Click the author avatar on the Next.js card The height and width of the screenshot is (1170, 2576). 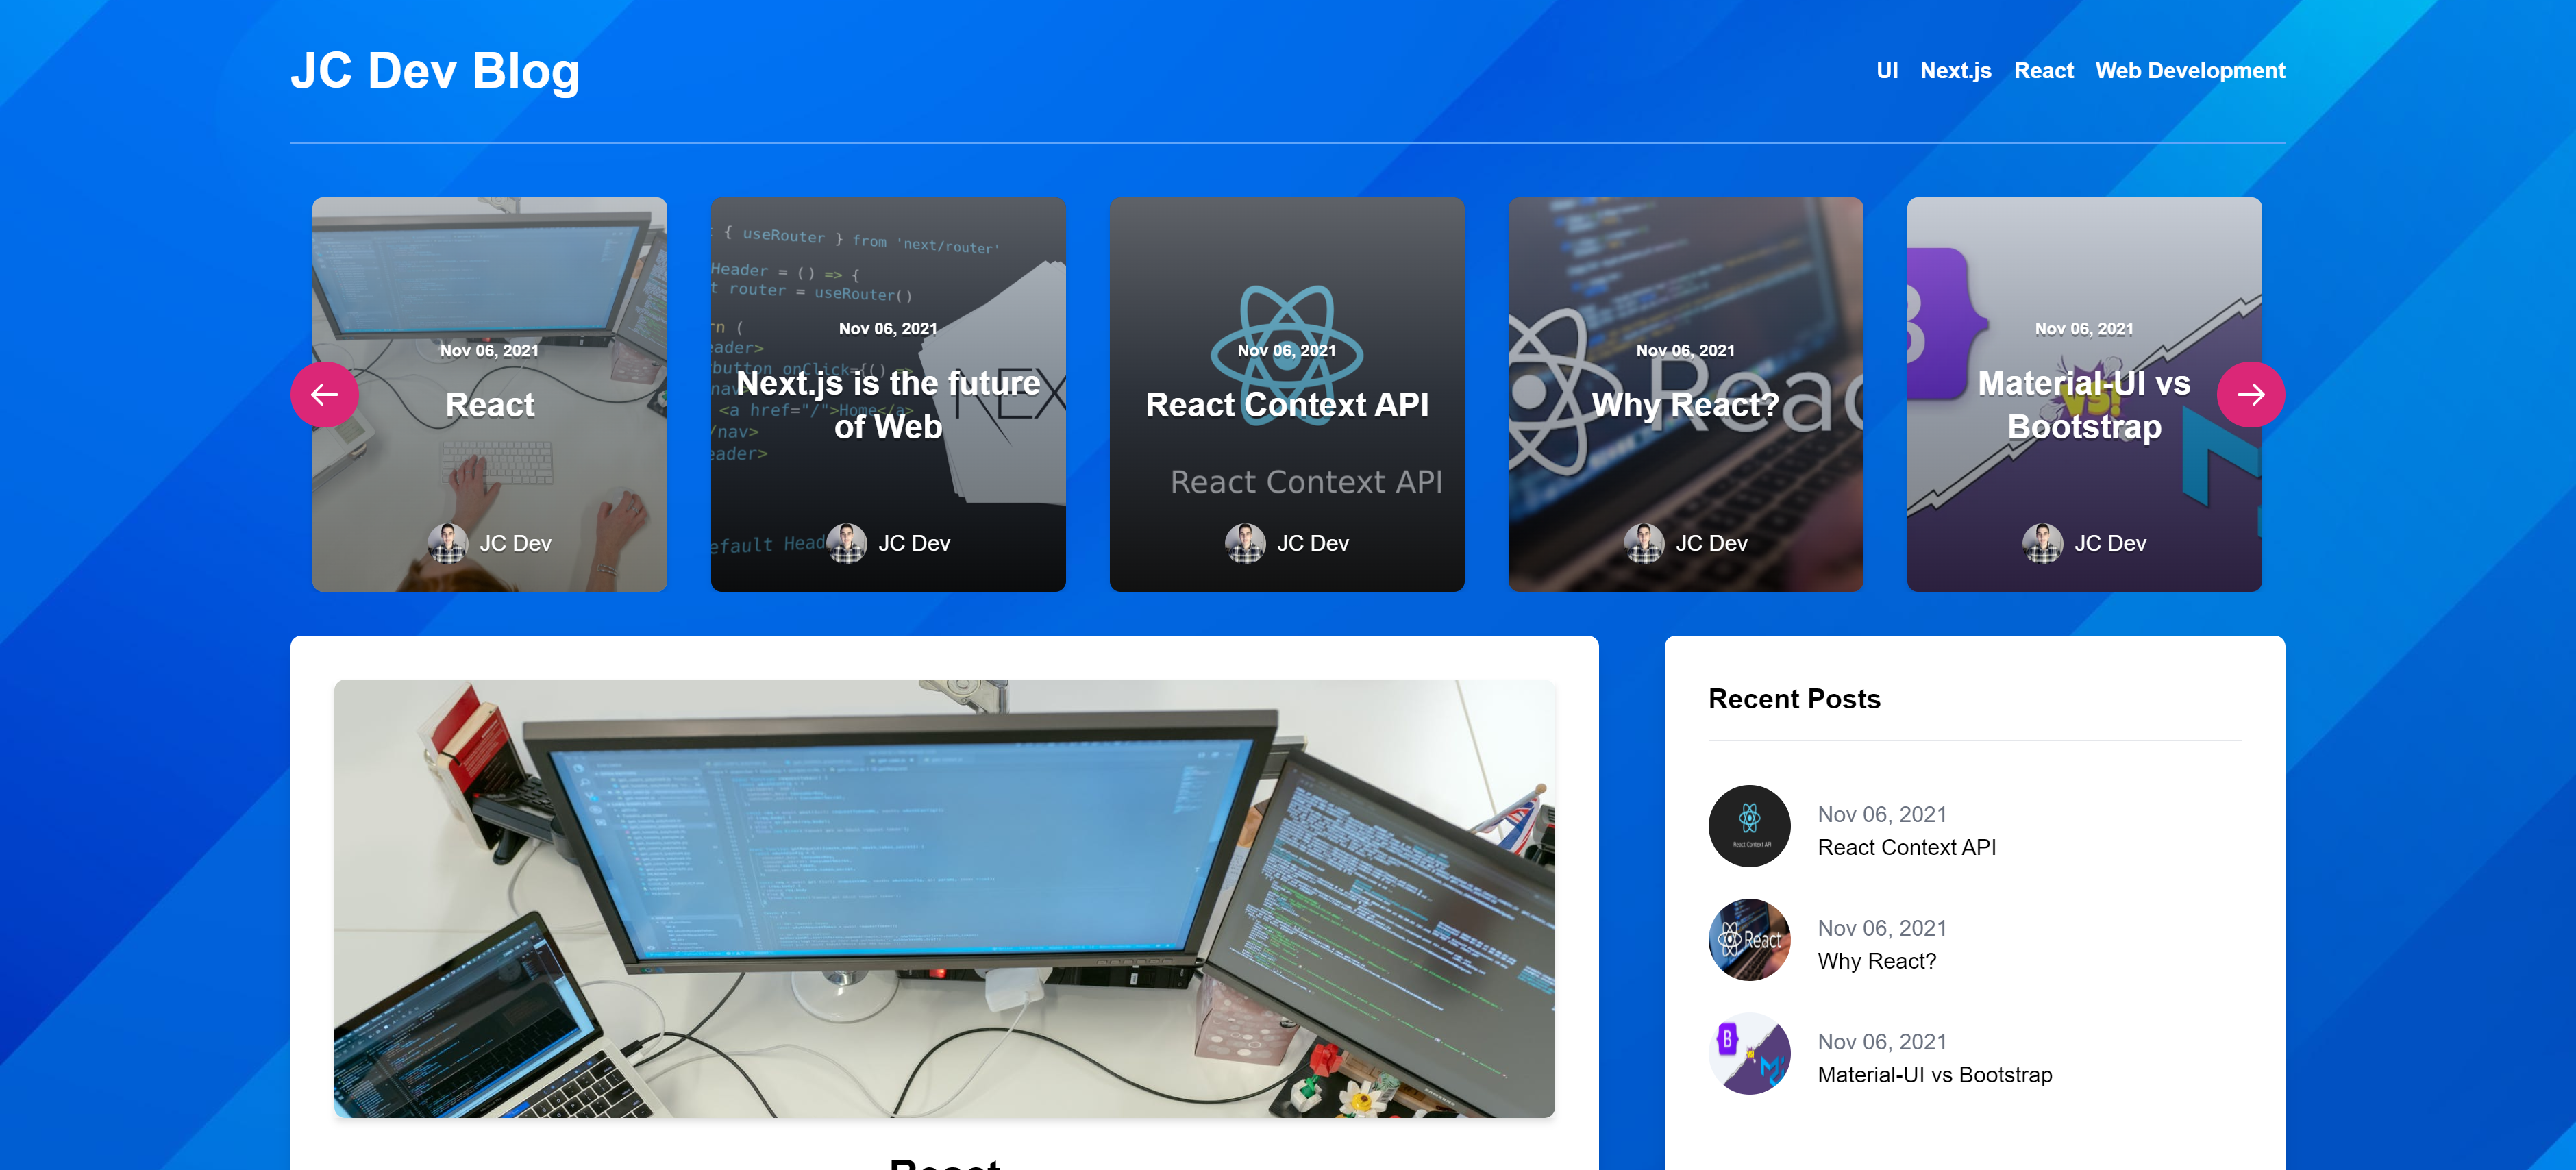(x=847, y=543)
